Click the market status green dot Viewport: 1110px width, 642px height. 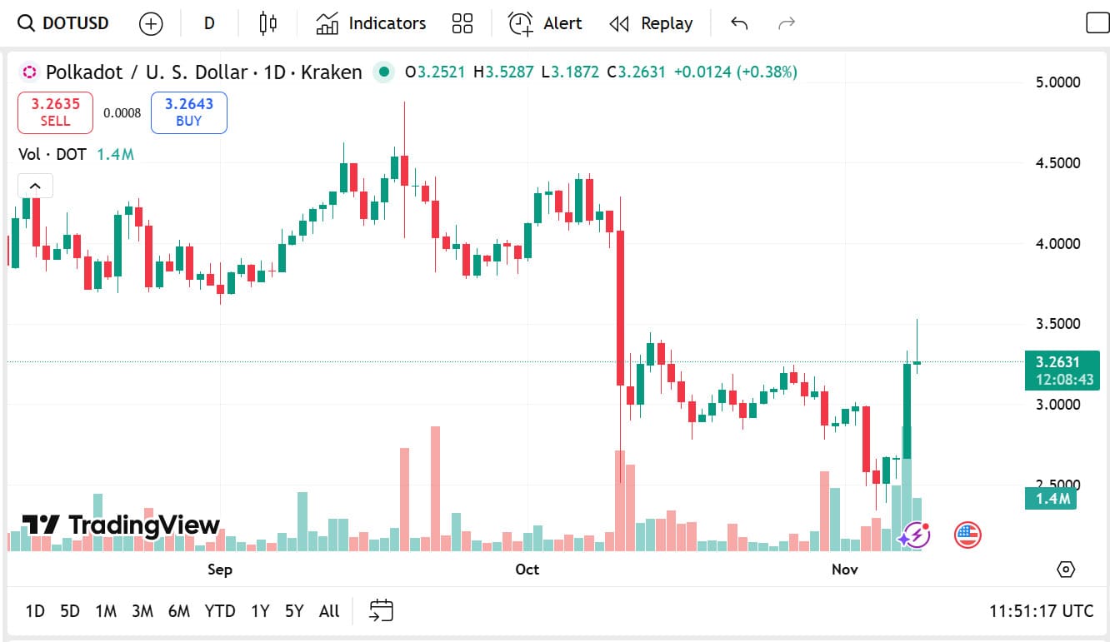(383, 72)
